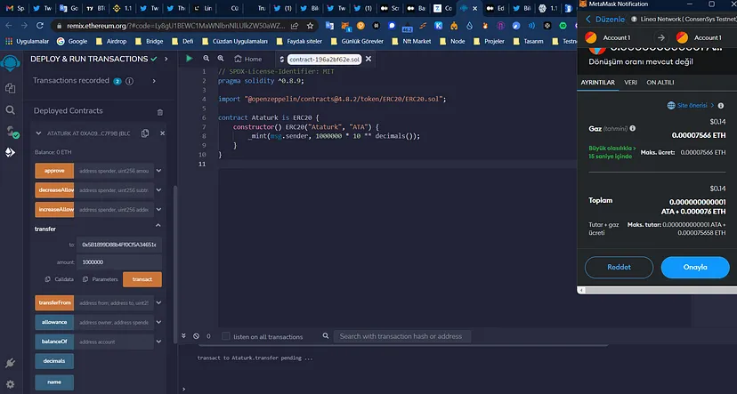
Task: Reject the transaction with Reddet
Action: click(619, 267)
